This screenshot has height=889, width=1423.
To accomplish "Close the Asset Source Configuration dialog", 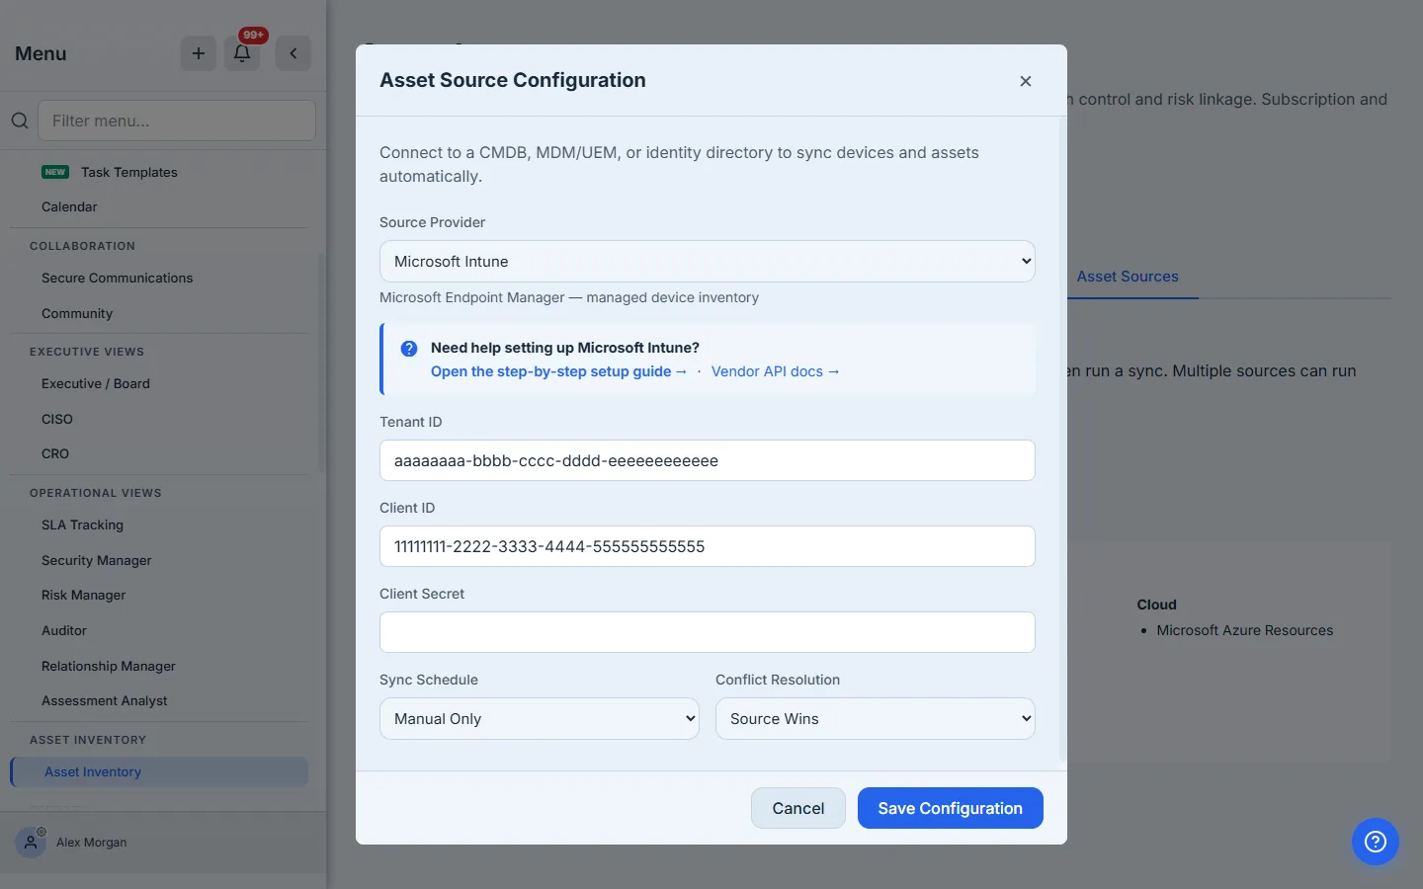I will pos(1026,81).
